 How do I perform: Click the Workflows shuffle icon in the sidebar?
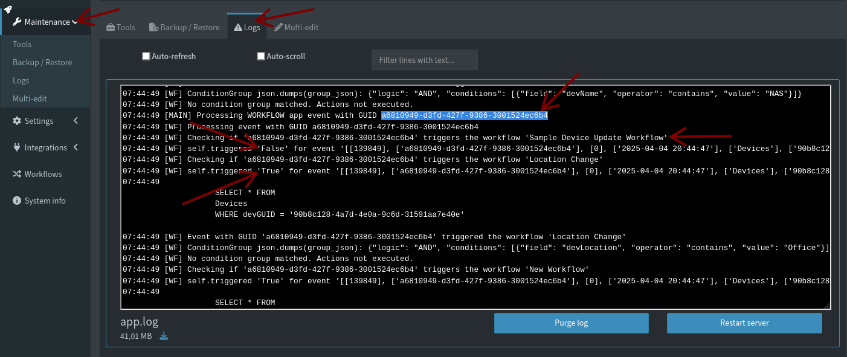[x=18, y=174]
